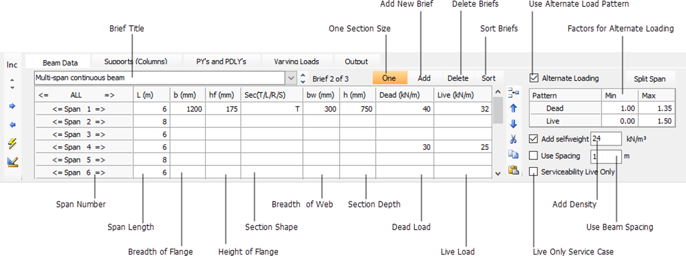Open the brief title dropdown arrow
The image size is (686, 256).
[291, 78]
